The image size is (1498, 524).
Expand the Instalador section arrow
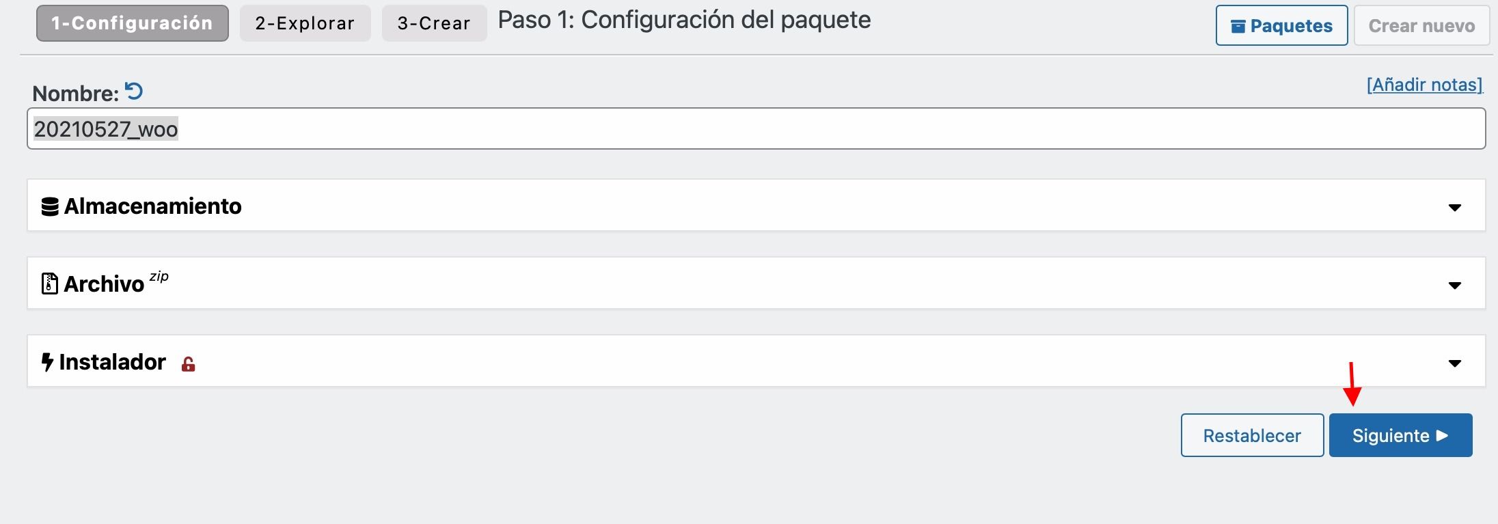point(1455,363)
